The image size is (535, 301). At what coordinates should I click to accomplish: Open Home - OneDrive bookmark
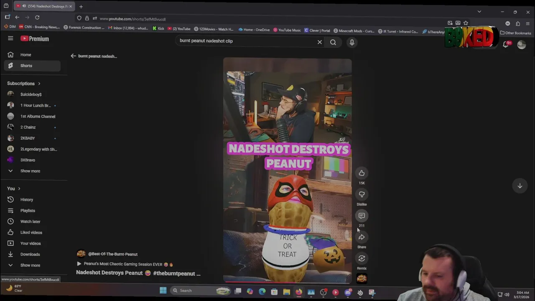click(254, 30)
